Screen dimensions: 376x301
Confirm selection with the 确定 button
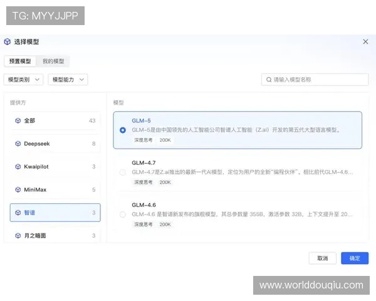coord(355,258)
